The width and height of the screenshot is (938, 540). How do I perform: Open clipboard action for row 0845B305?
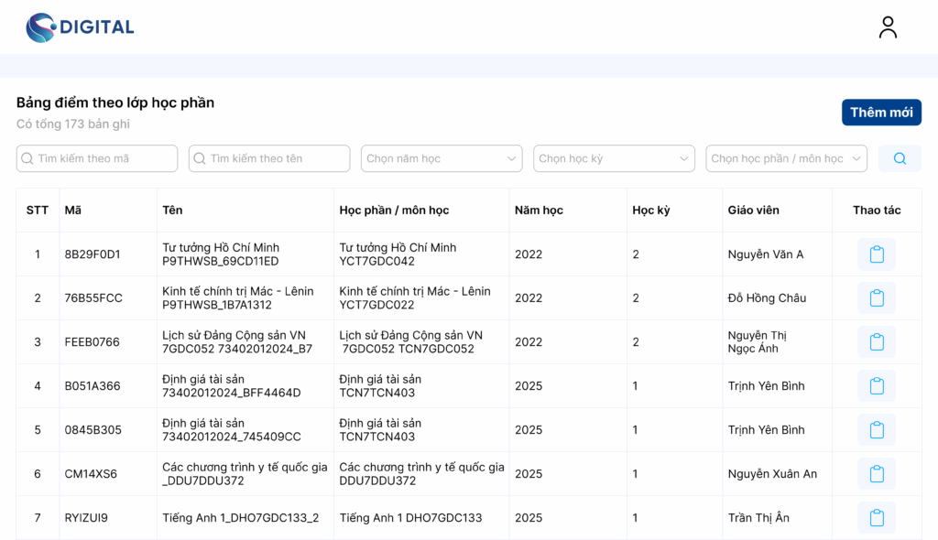point(877,430)
